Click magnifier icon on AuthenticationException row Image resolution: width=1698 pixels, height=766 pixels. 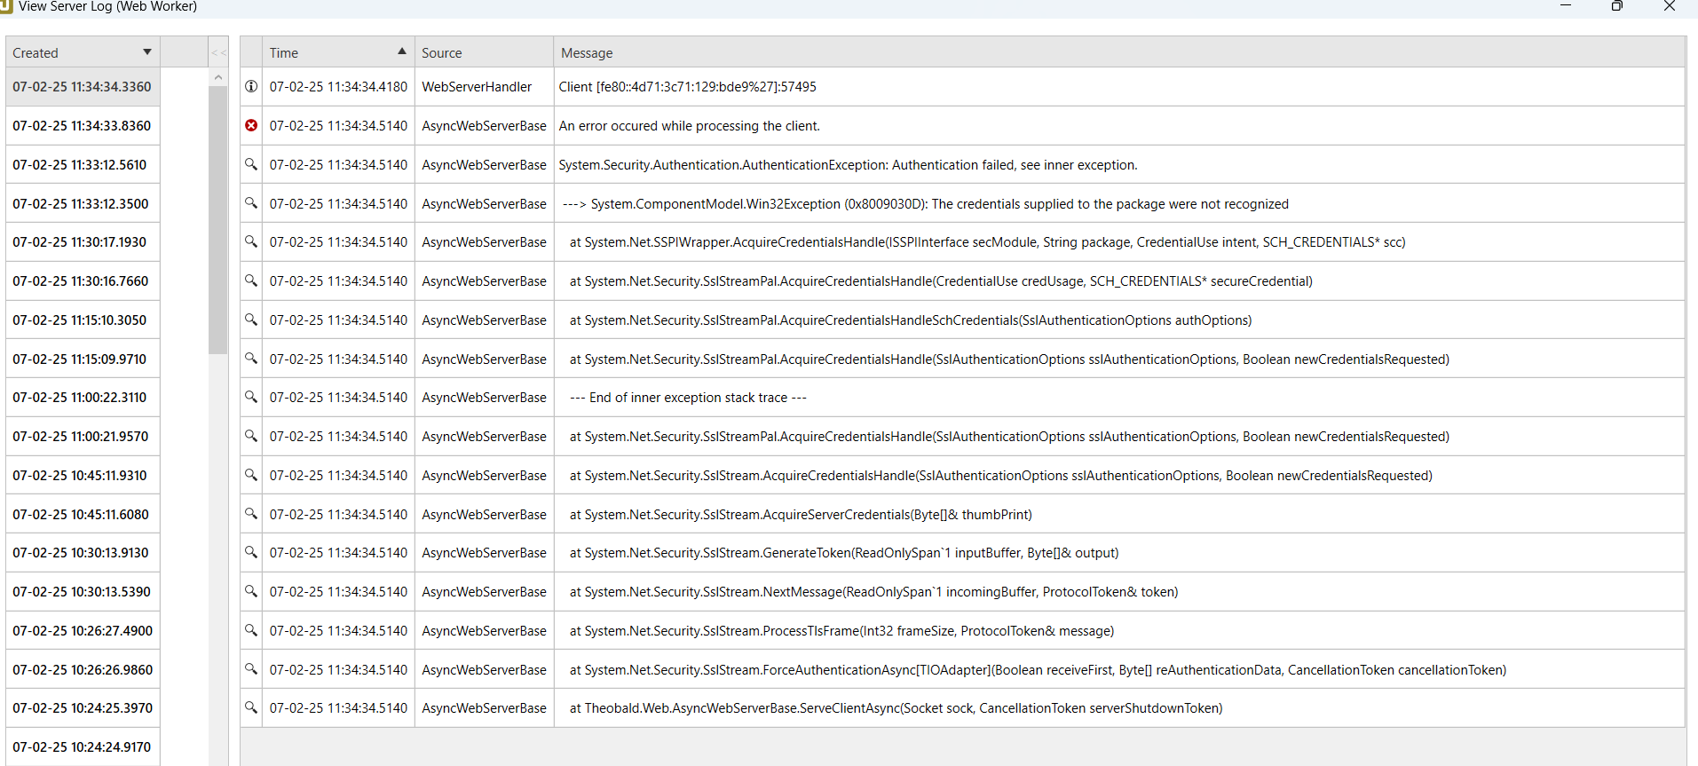tap(251, 164)
